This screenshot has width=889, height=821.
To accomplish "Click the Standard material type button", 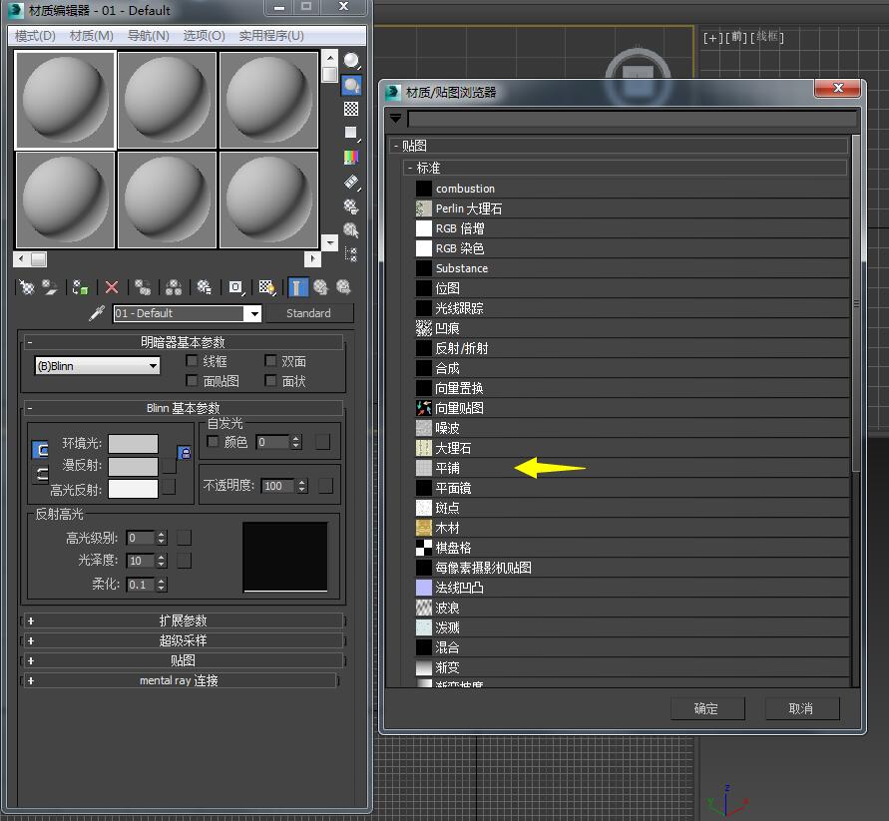I will pyautogui.click(x=309, y=313).
